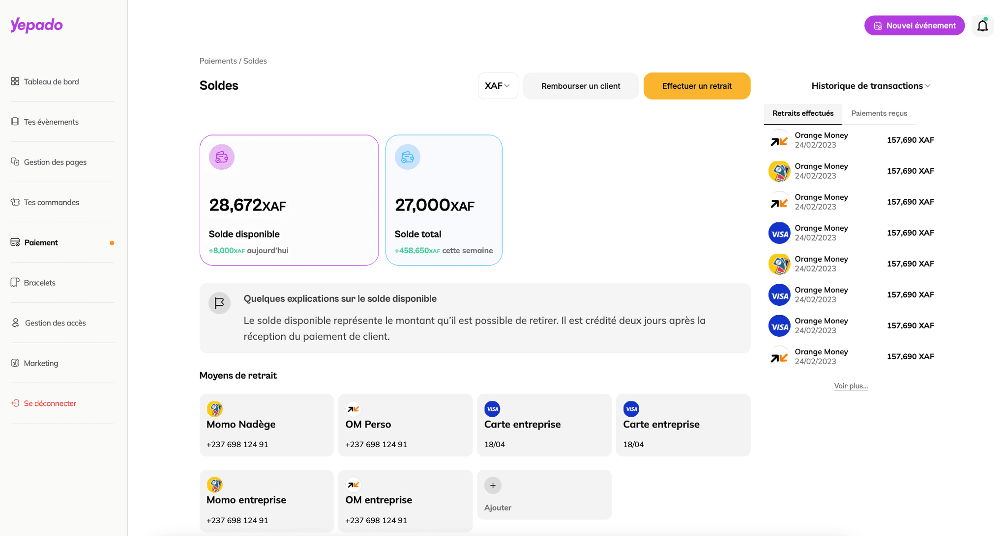Go to Bracelets menu item
Viewport: 1007px width, 536px height.
click(39, 283)
